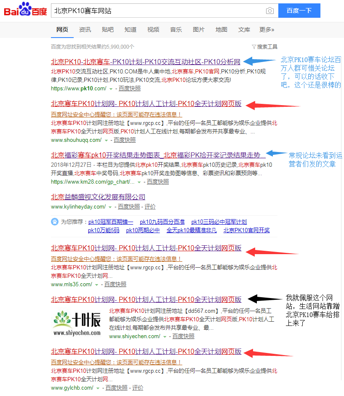Click the 十叶辰 shiyechen.com logo thumbnail
Screen dimensions: 344x396
coord(77,323)
